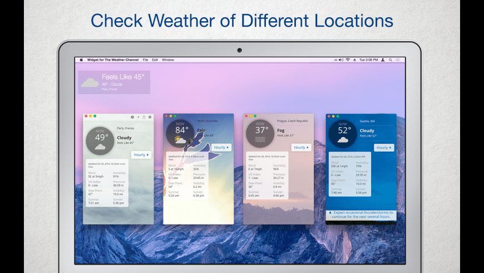Click the Fog condition text in Prague window
The width and height of the screenshot is (484, 273).
point(281,130)
